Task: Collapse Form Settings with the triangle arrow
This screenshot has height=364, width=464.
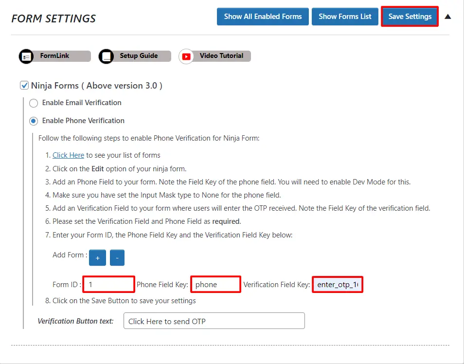Action: (448, 17)
